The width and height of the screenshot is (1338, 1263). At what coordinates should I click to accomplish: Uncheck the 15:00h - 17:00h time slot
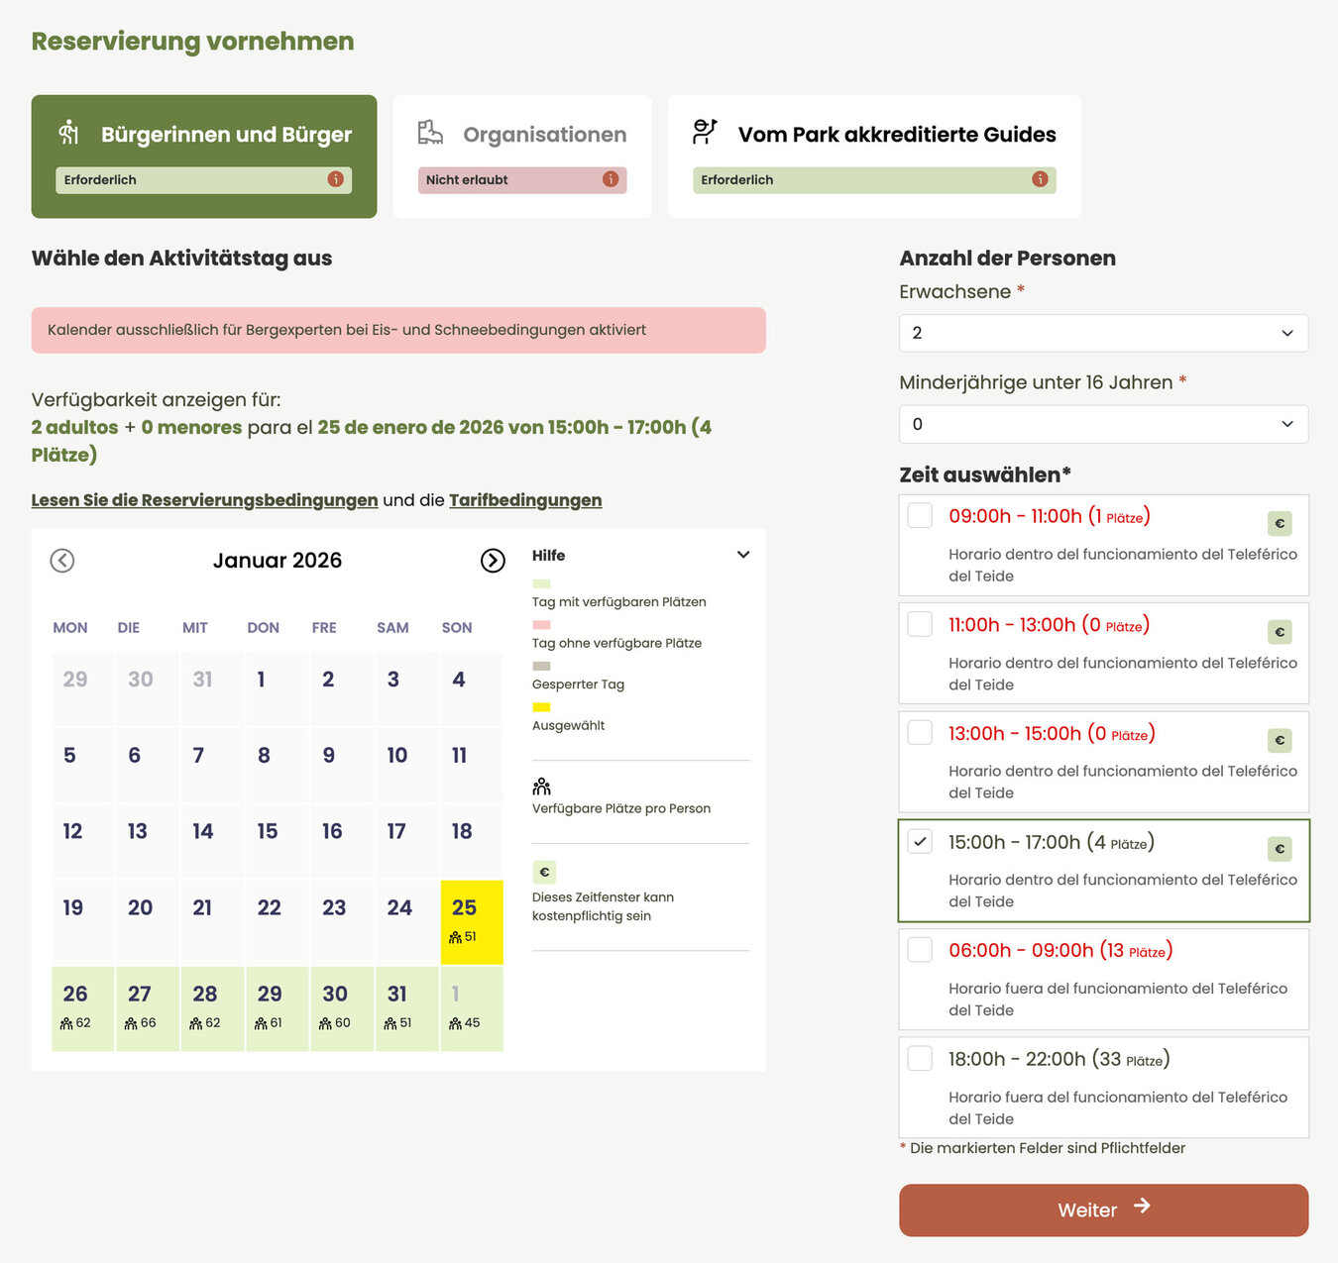tap(921, 842)
